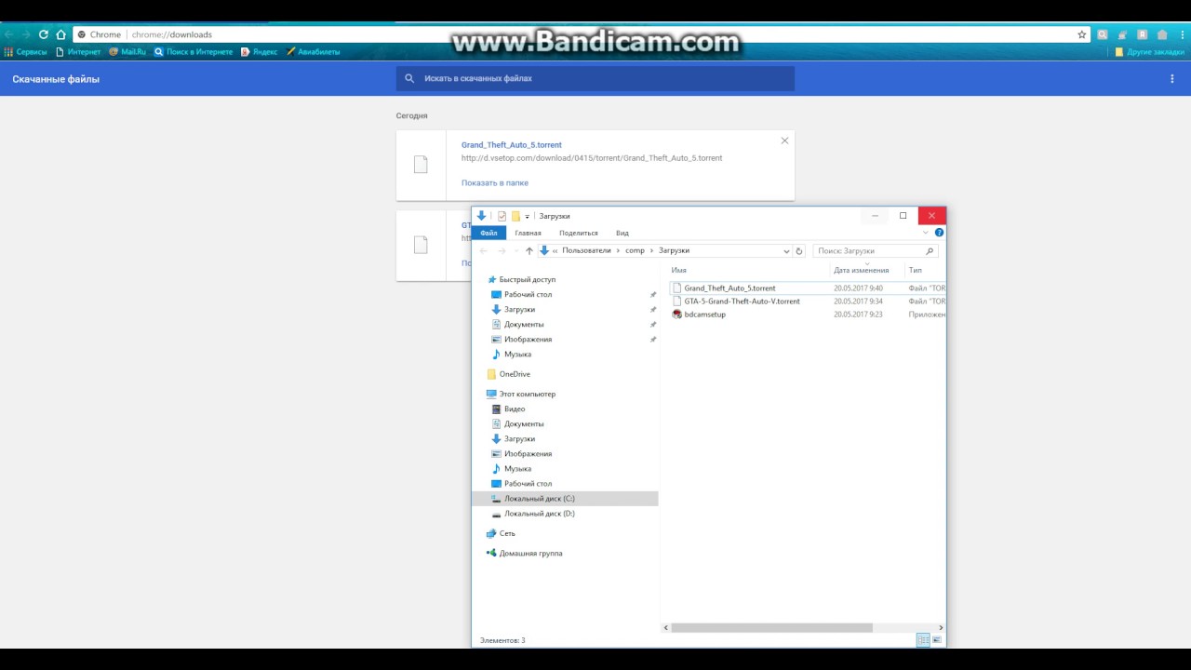Click the Поиск: Загрузки search box
This screenshot has width=1191, height=670.
875,251
